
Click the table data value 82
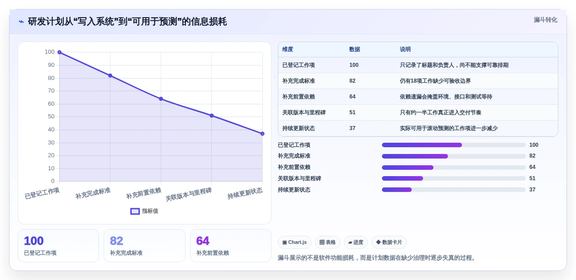(352, 81)
